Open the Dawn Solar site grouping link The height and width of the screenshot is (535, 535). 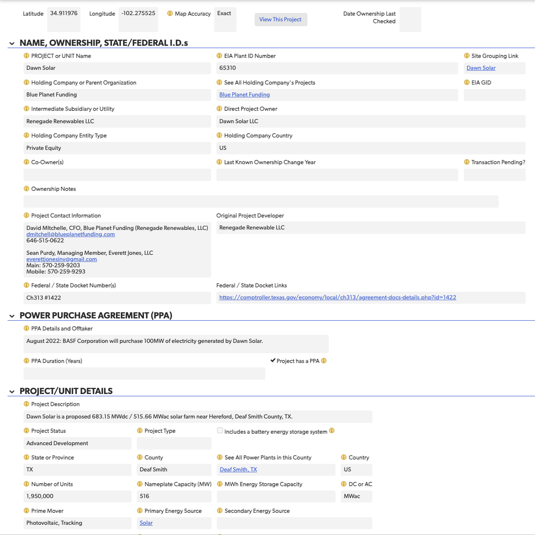tap(481, 68)
